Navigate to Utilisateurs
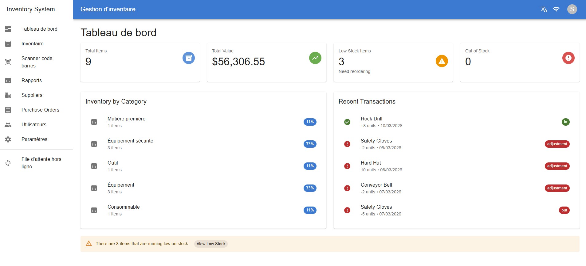586x266 pixels. coord(34,125)
